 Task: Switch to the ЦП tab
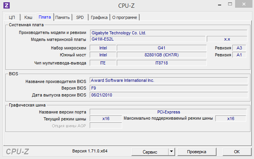coord(12,17)
